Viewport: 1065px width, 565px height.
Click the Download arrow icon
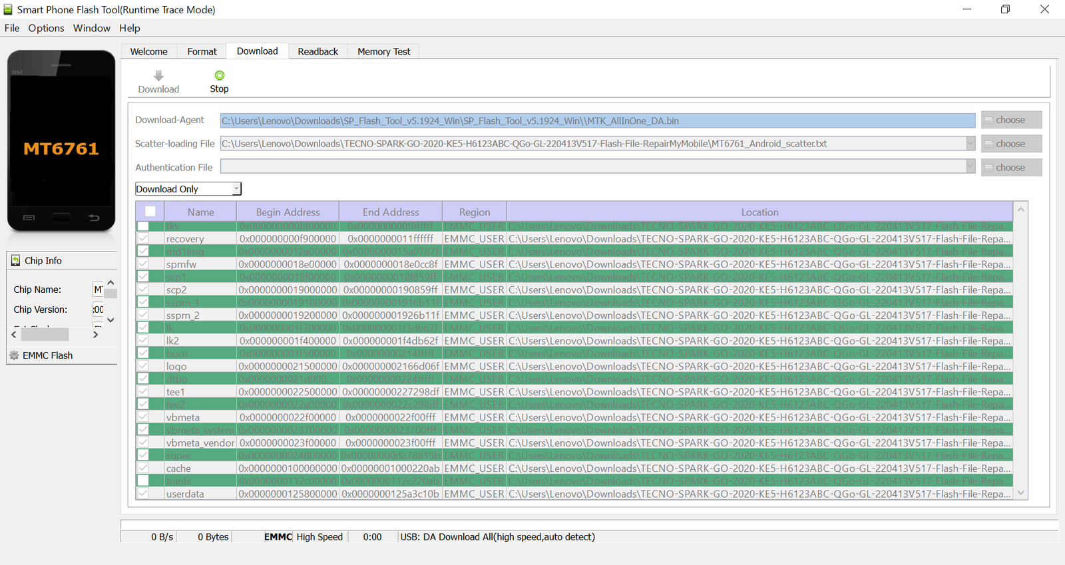(158, 76)
